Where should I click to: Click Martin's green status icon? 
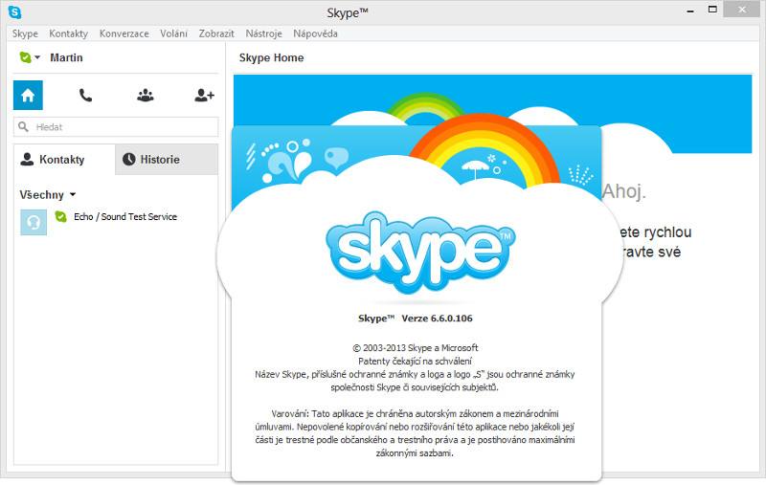coord(25,57)
